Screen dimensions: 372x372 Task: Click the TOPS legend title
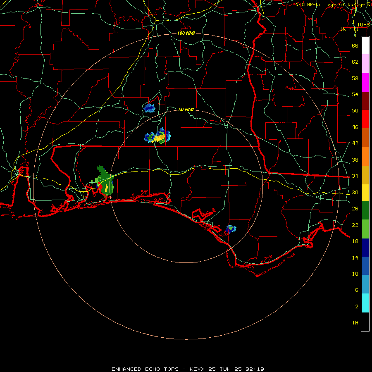click(x=363, y=25)
